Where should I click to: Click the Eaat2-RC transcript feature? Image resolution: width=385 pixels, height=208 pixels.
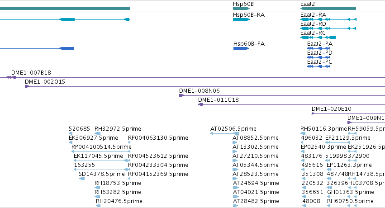(x=318, y=38)
